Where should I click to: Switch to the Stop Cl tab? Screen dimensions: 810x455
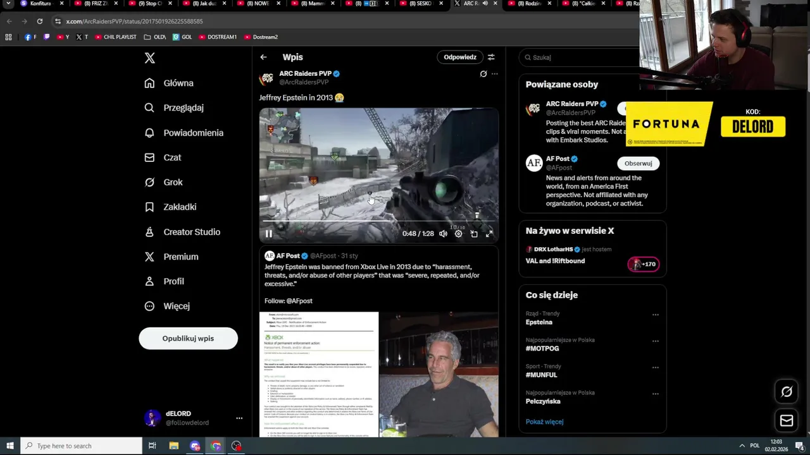(149, 4)
